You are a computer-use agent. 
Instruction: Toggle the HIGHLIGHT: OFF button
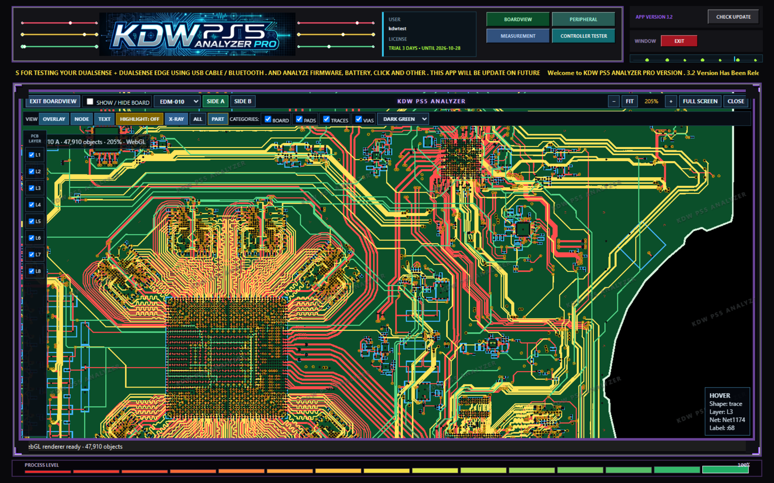(140, 119)
